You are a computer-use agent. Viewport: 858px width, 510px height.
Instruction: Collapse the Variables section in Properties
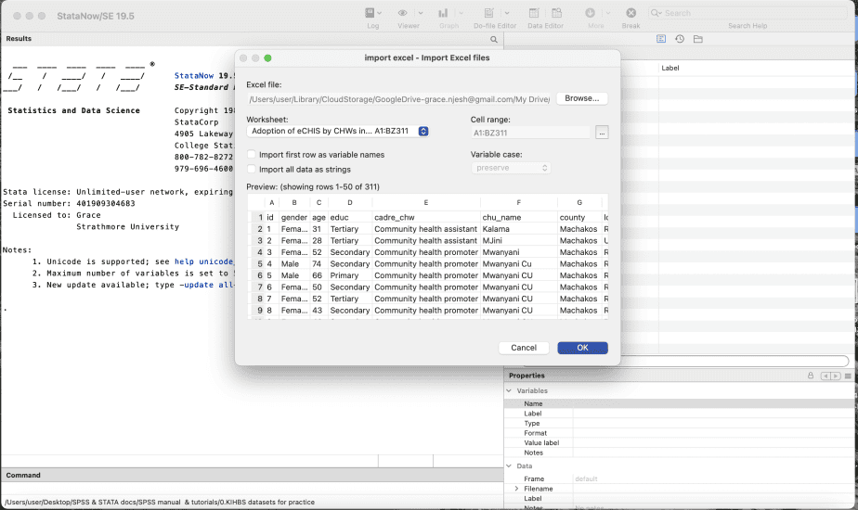tap(509, 391)
